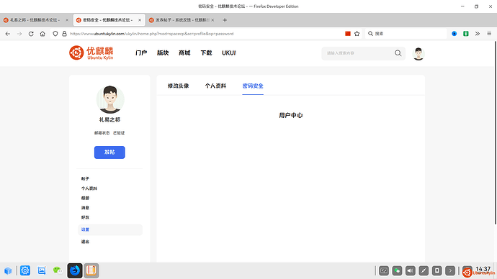Click the Firefox search box

pos(406,34)
